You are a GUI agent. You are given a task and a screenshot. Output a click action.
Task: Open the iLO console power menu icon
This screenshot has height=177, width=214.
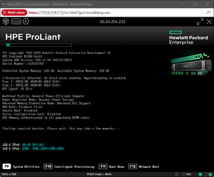point(6,21)
